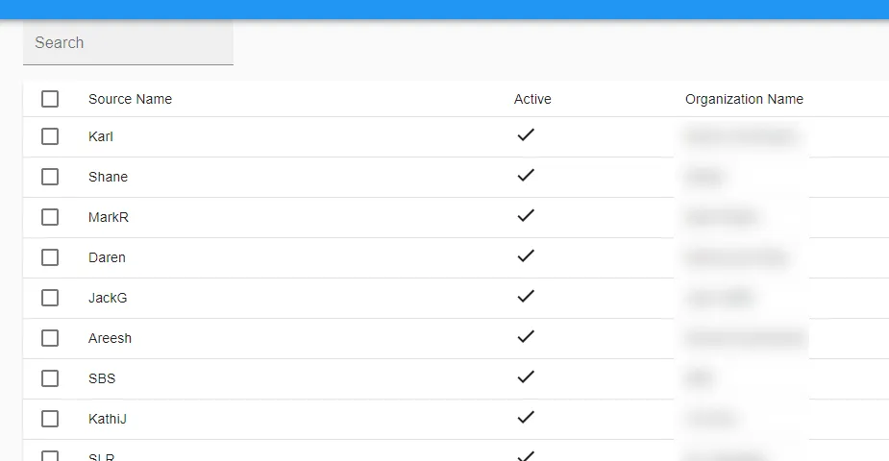Mark the SBS row checkbox
889x461 pixels.
click(x=50, y=378)
